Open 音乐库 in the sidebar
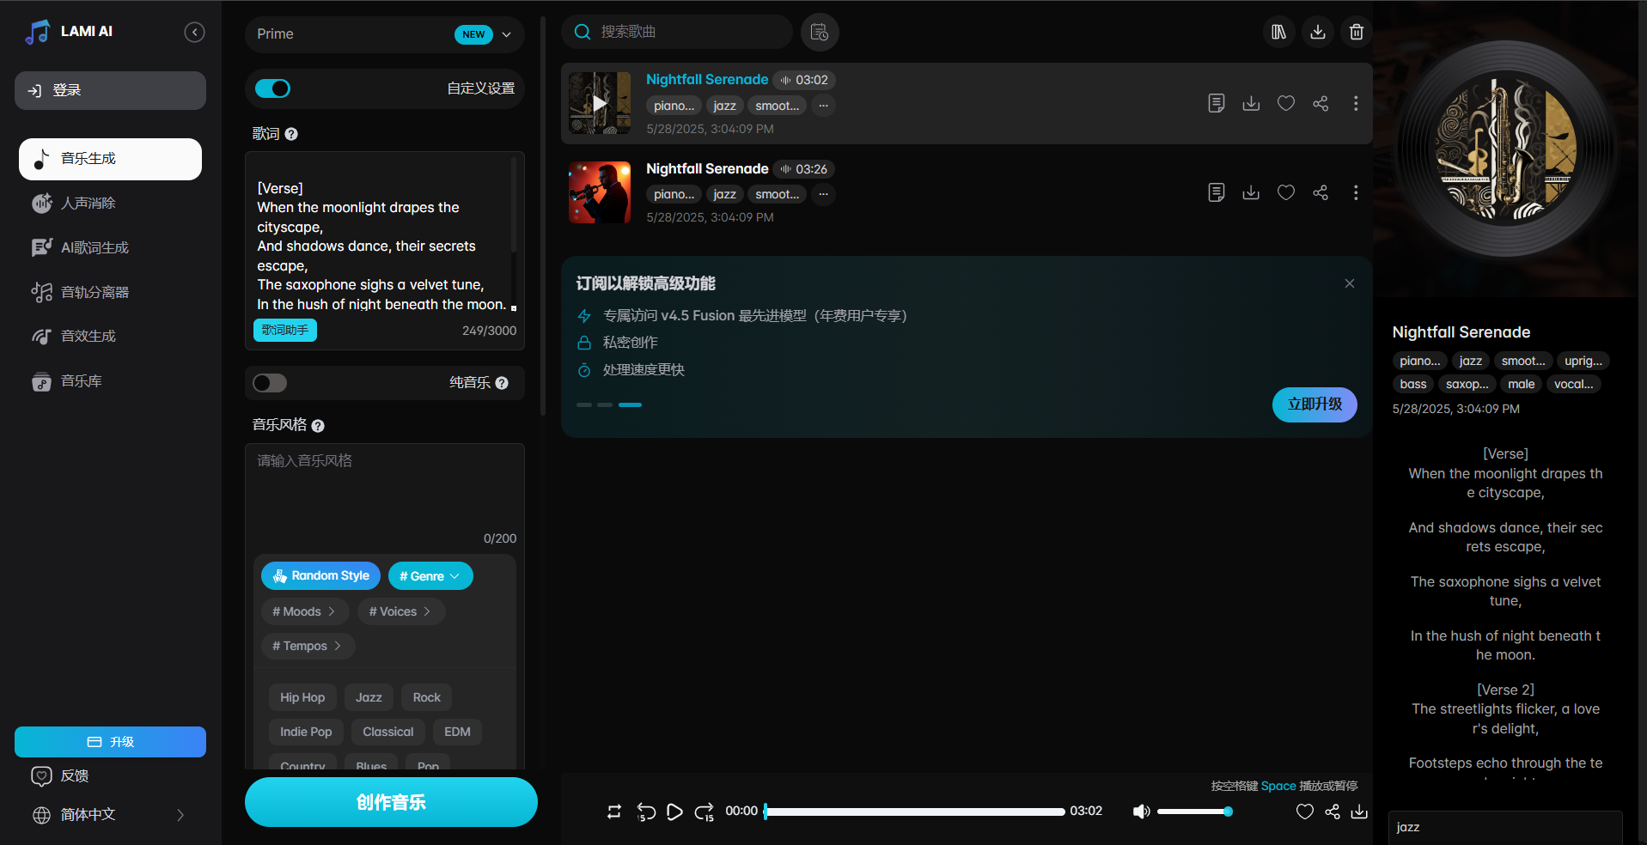Screen dimensions: 1647x845 pyautogui.click(x=110, y=381)
